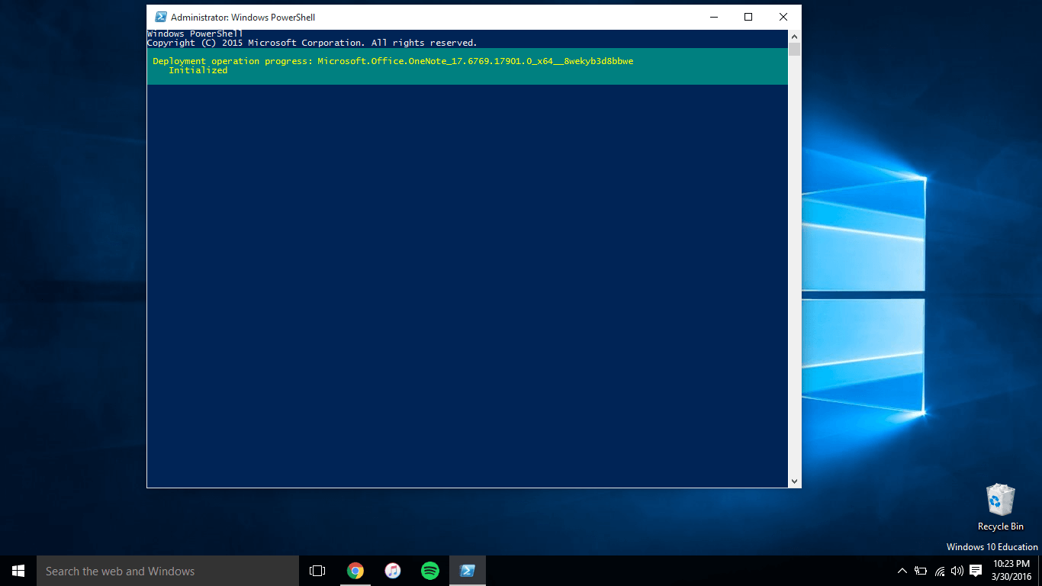Launch Spotify from the taskbar
The width and height of the screenshot is (1042, 586).
[x=430, y=571]
